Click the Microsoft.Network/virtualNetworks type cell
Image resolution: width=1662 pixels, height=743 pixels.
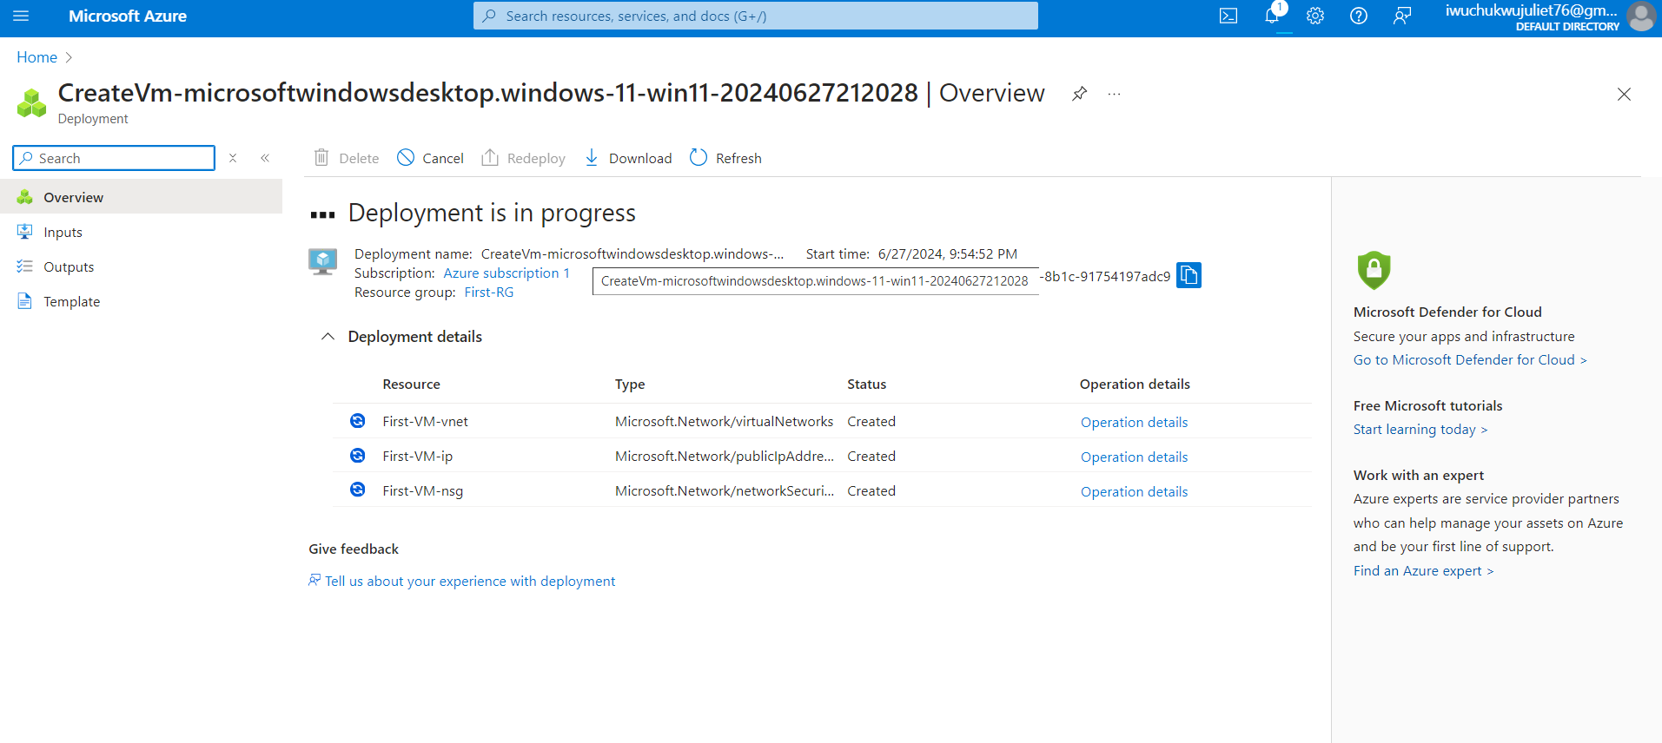(x=724, y=422)
